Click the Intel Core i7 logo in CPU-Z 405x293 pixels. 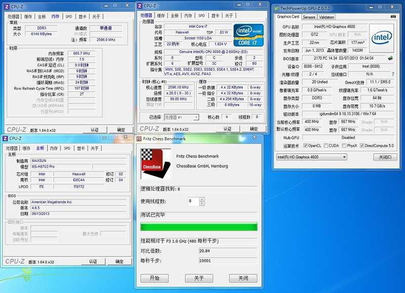(x=249, y=35)
